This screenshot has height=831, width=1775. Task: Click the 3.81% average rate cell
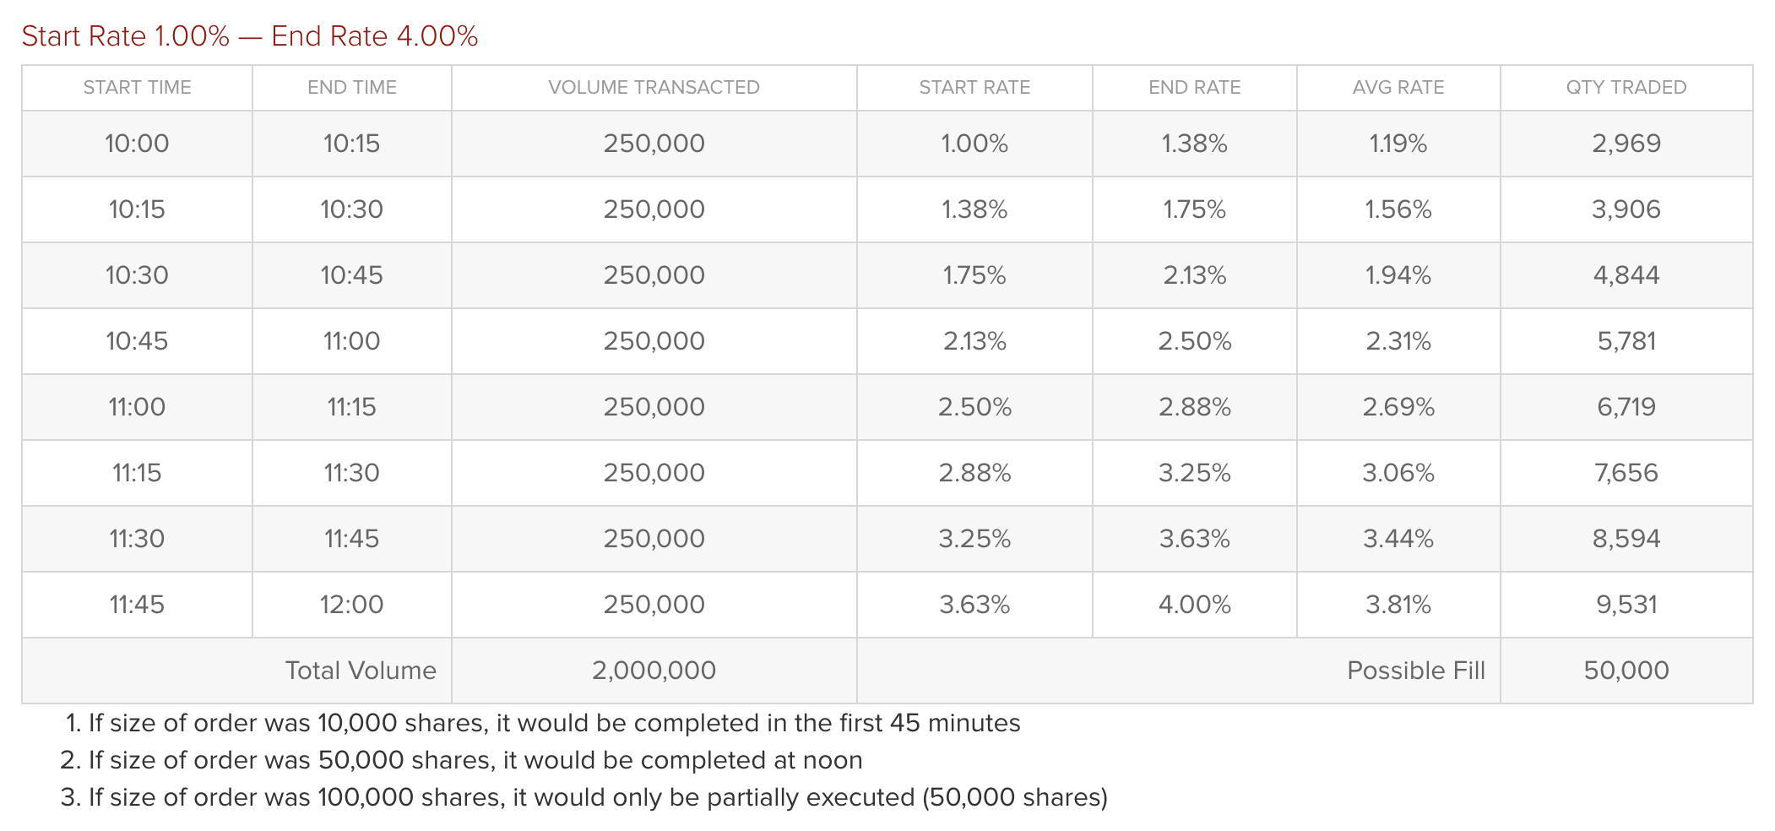(1398, 605)
